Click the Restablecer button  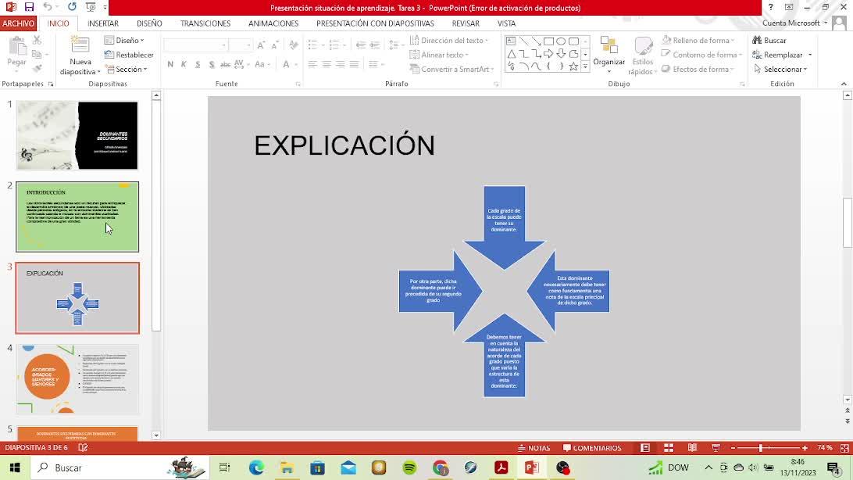pos(130,55)
